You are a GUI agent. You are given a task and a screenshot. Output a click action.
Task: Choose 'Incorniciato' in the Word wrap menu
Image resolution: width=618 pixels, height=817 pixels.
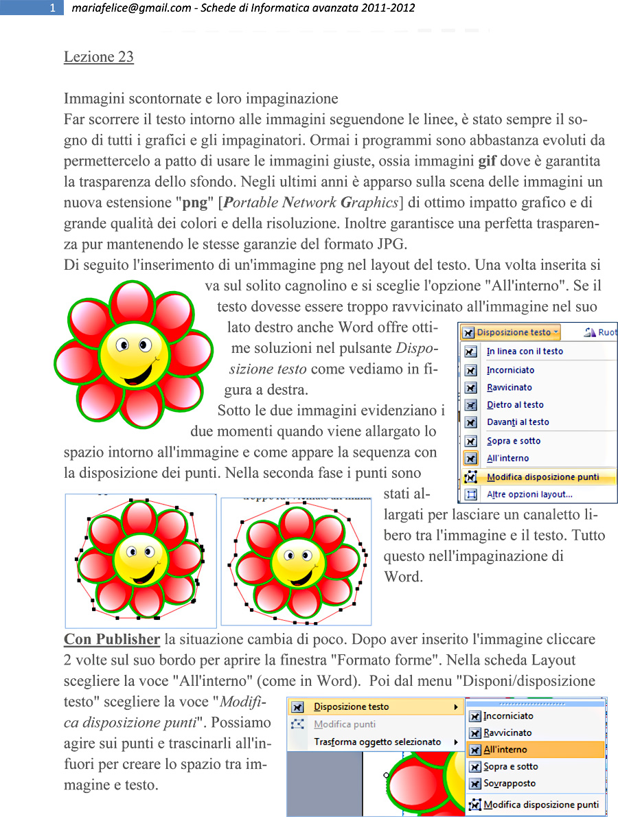510,370
